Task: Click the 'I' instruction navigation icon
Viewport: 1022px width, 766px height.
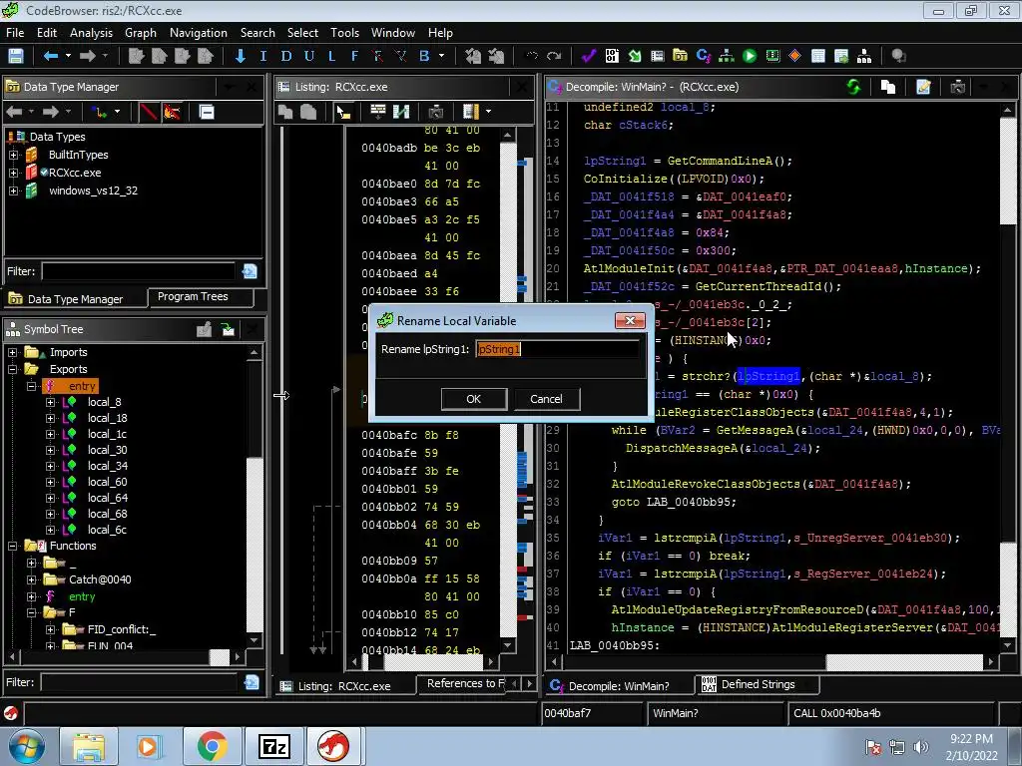Action: (x=263, y=56)
